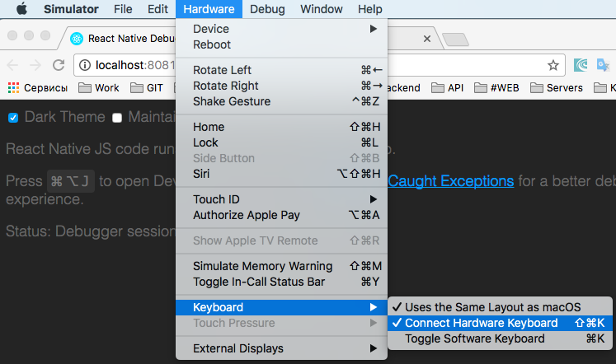Click the browser back arrow
The image size is (616, 364).
[x=12, y=65]
